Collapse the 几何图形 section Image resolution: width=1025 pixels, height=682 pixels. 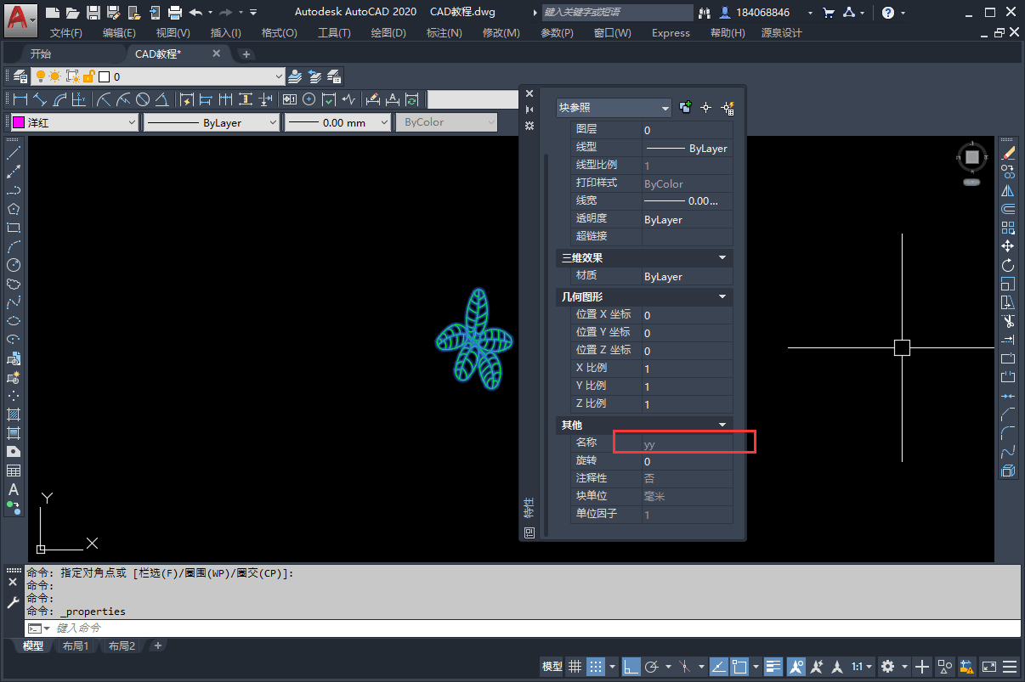coord(722,296)
